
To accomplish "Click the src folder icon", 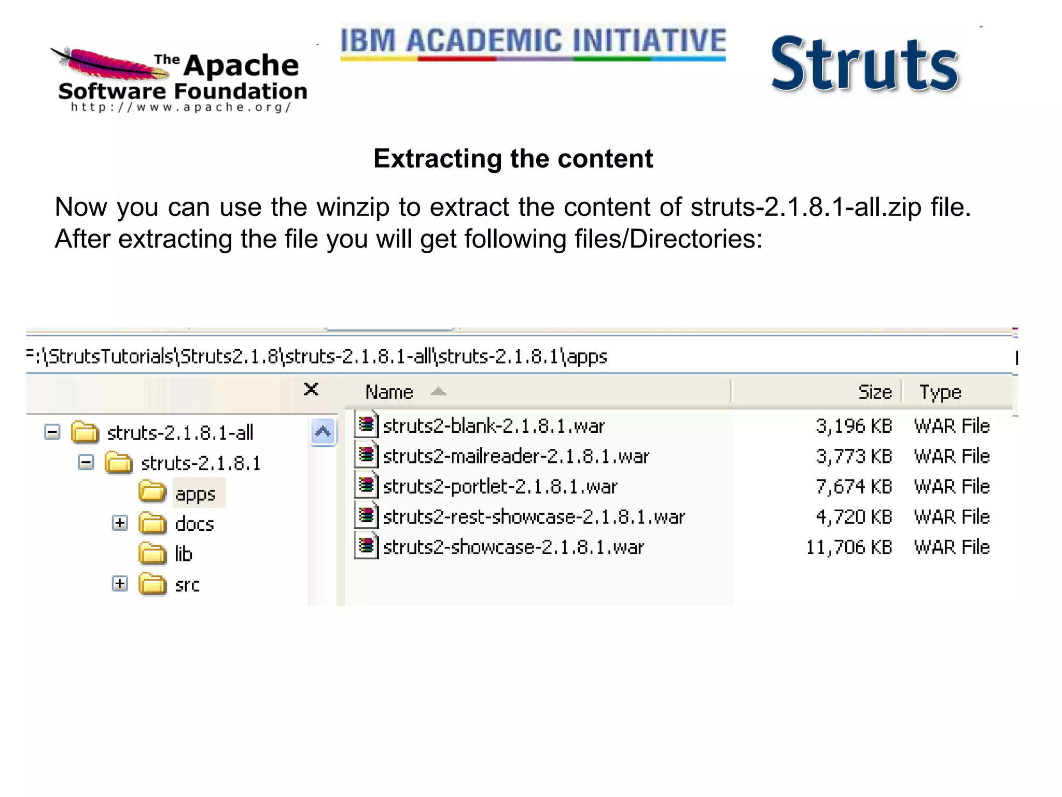I will coord(152,584).
